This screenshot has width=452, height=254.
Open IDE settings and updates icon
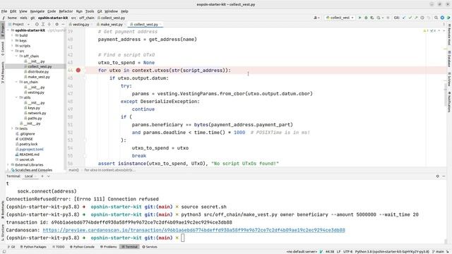point(442,18)
